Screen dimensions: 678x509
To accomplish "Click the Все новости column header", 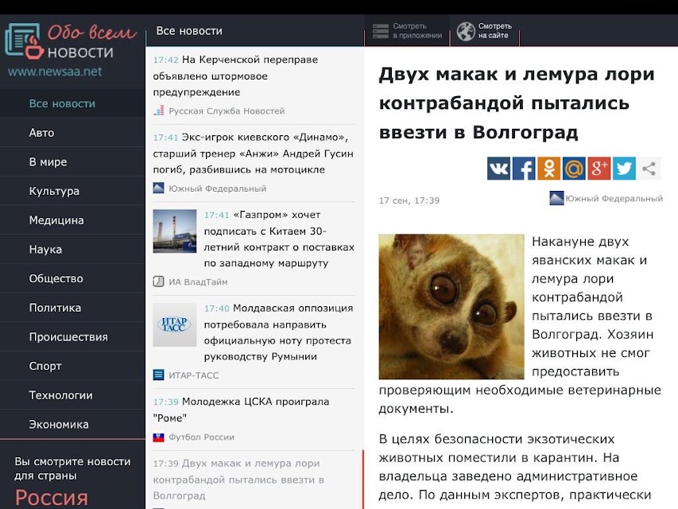I will (x=189, y=31).
